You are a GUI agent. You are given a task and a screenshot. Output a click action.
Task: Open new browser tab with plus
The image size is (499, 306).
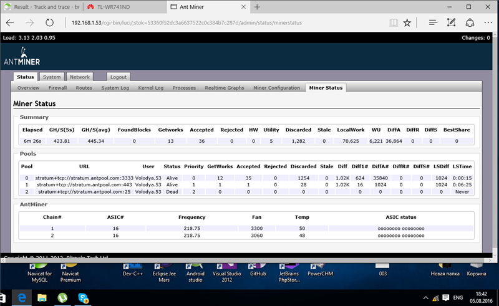(x=257, y=6)
